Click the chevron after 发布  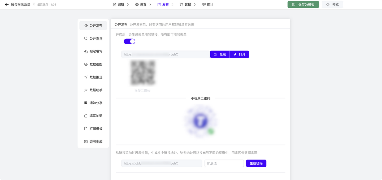pos(172,5)
